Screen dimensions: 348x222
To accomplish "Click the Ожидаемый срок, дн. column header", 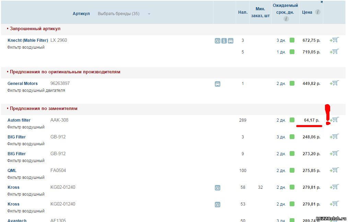I will tap(285, 9).
